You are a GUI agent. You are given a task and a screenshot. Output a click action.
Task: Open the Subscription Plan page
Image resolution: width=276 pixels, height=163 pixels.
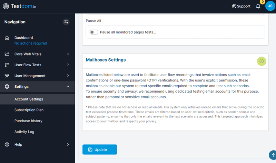(x=29, y=110)
